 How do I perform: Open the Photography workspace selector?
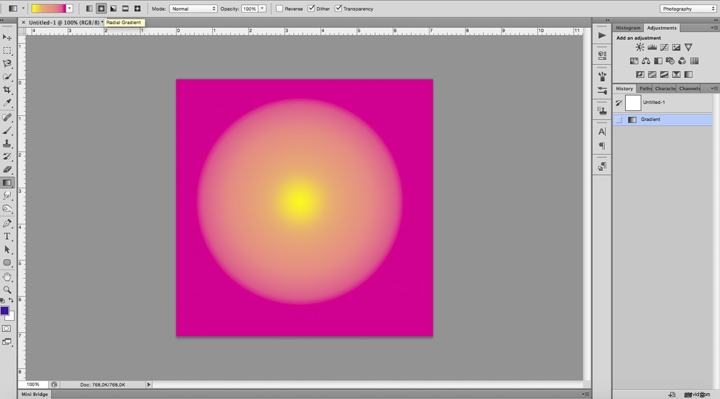point(687,8)
